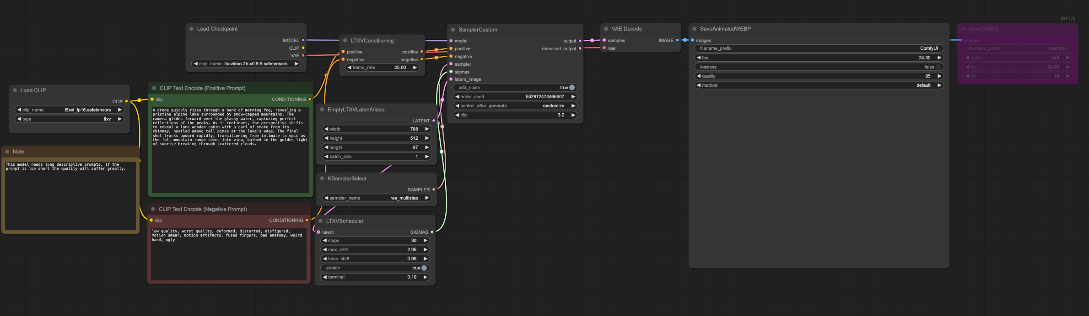The width and height of the screenshot is (1089, 316).
Task: Select next checkpoint with ckpt_name right arrow
Action: (x=296, y=64)
